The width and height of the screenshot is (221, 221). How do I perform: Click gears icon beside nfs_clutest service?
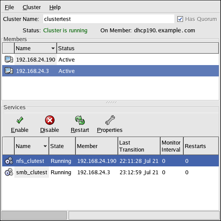click(x=9, y=161)
